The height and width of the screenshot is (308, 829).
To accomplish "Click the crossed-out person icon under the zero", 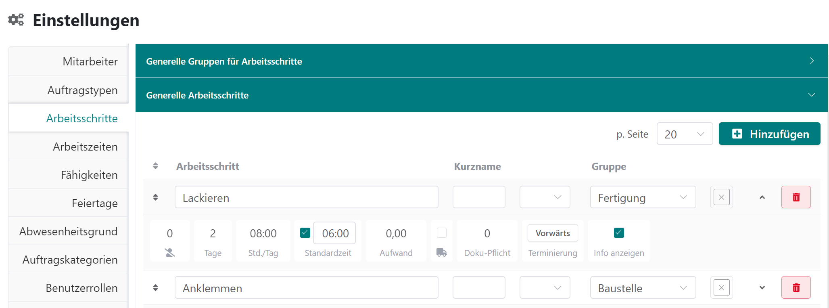I will coord(170,252).
